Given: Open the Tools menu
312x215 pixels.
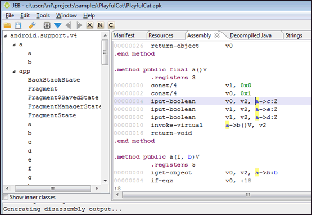Looking at the screenshot, I should point(43,15).
